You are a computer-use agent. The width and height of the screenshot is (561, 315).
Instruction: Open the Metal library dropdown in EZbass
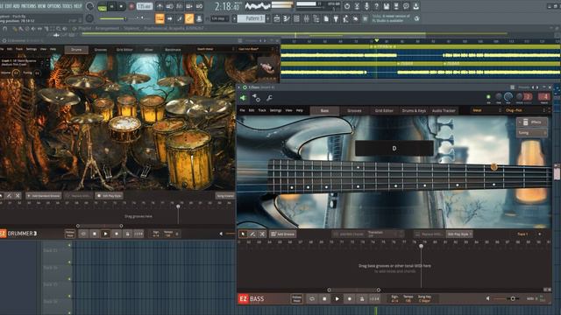point(486,110)
